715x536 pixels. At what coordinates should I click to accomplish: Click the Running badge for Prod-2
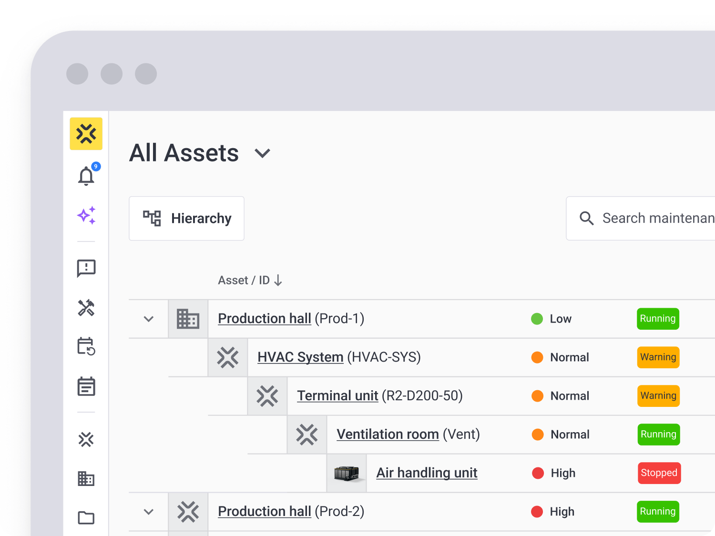658,512
